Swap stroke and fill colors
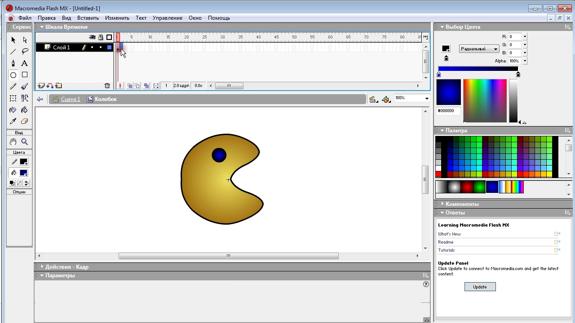The height and width of the screenshot is (323, 575). point(27,183)
